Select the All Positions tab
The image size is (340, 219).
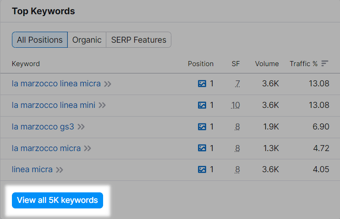pos(40,40)
